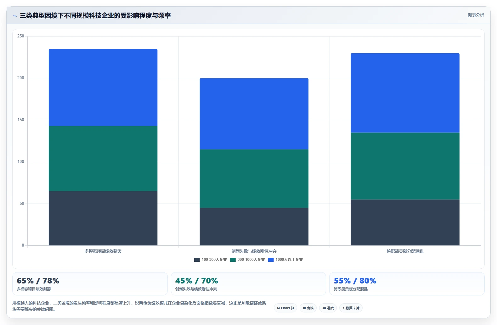Viewport: 497px width, 325px height.
Task: Click the 45% / 70% value
Action: point(196,281)
